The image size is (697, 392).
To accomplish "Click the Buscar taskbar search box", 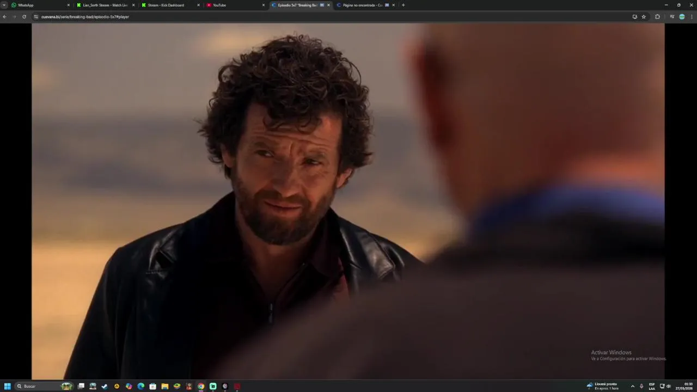I will click(44, 386).
